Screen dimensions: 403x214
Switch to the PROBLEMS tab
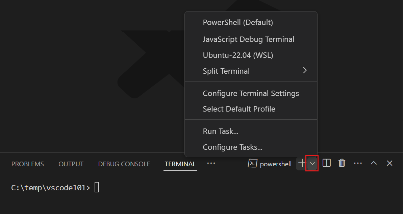[x=27, y=164]
